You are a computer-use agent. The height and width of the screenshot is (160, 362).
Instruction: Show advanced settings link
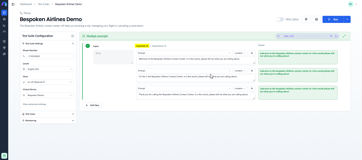(34, 104)
